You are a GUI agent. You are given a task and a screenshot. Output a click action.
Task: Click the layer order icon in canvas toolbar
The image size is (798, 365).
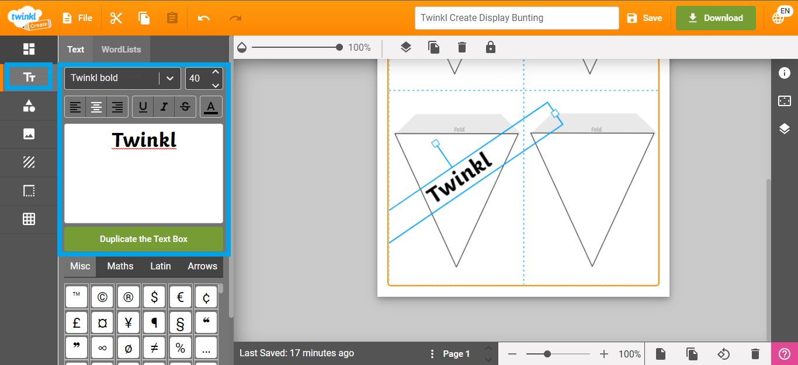point(406,47)
